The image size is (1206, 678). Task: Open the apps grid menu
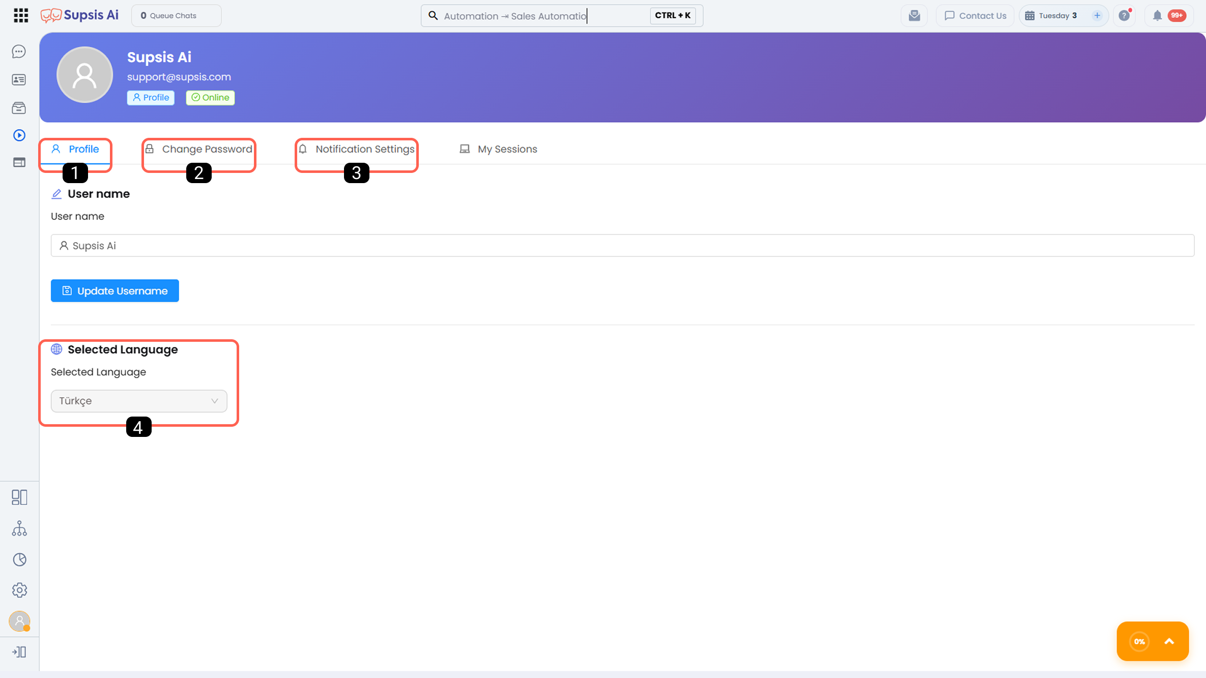pyautogui.click(x=21, y=16)
